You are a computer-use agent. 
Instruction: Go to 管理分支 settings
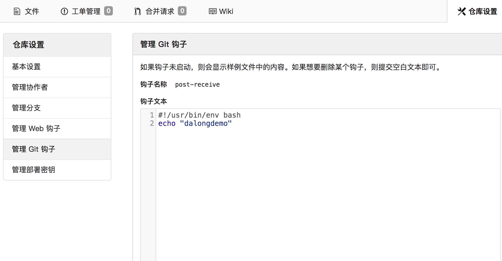tap(57, 108)
